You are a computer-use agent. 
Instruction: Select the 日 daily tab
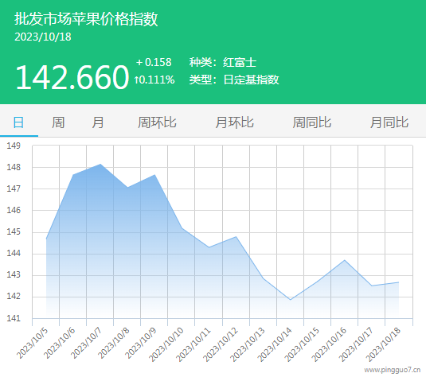[19, 122]
